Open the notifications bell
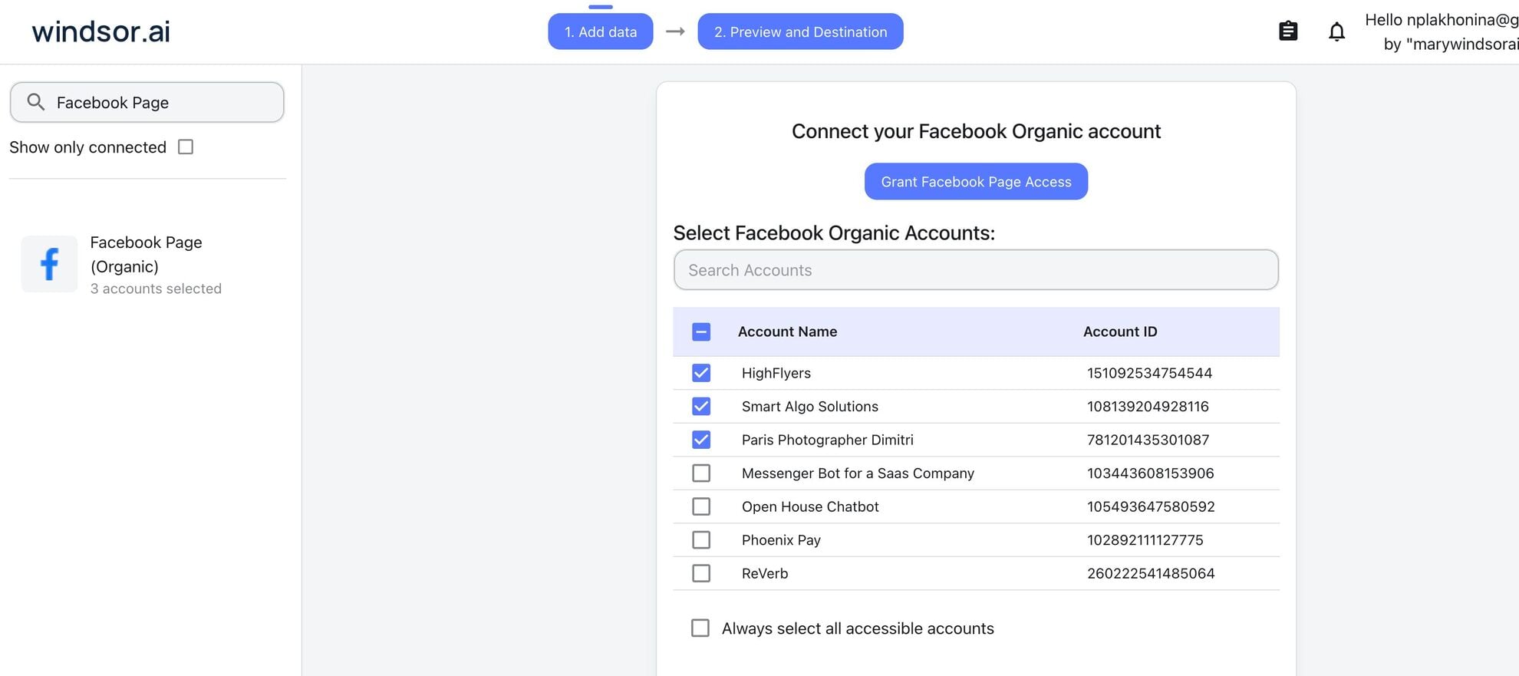 (1336, 31)
